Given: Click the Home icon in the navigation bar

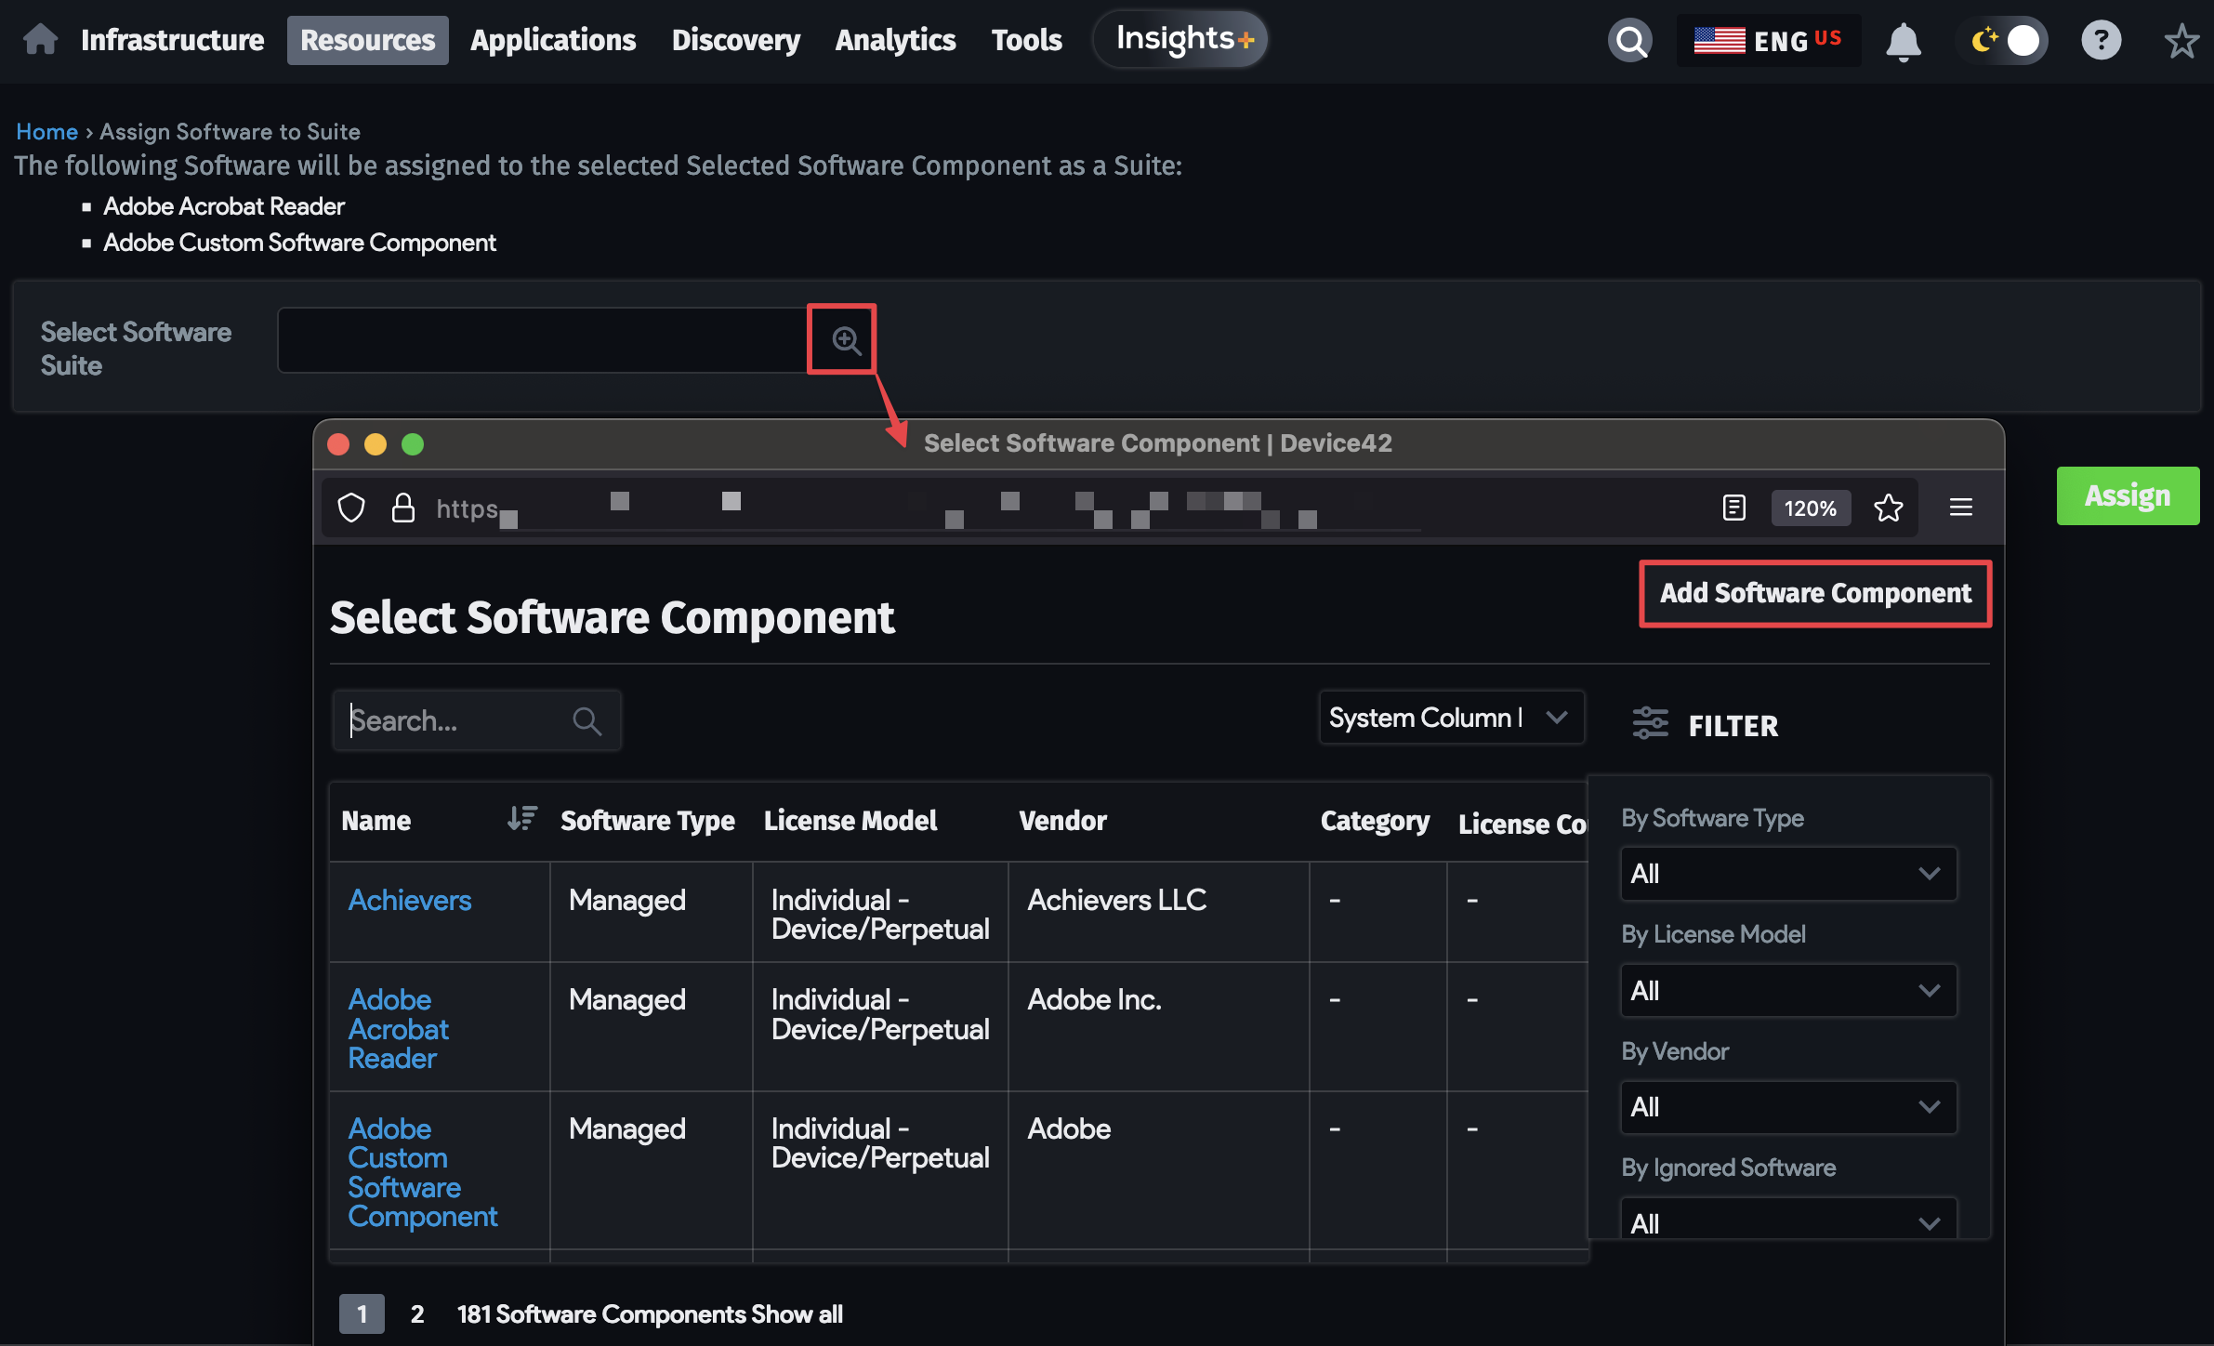Looking at the screenshot, I should point(40,40).
